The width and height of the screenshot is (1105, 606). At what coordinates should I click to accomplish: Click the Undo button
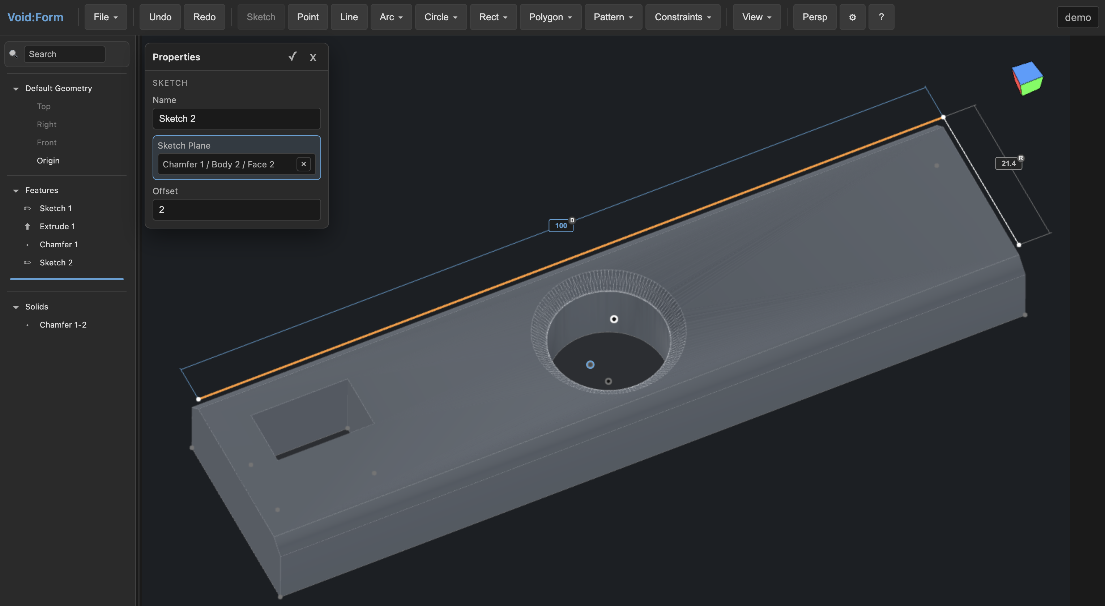click(x=160, y=17)
